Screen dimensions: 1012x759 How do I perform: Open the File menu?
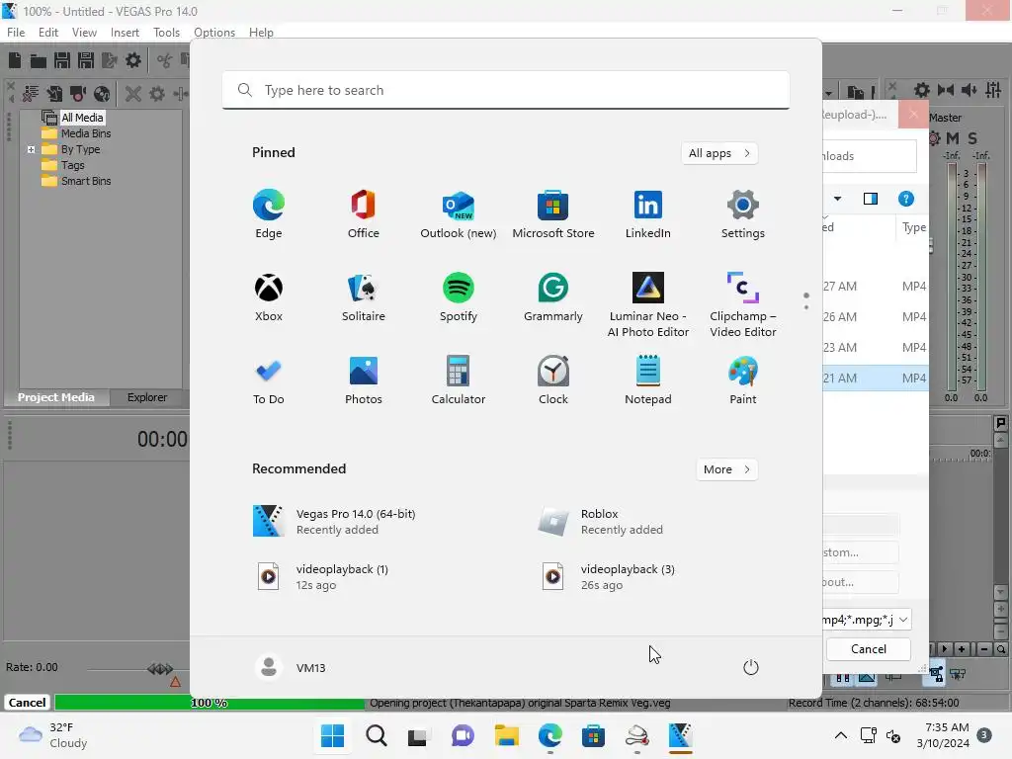pos(16,33)
